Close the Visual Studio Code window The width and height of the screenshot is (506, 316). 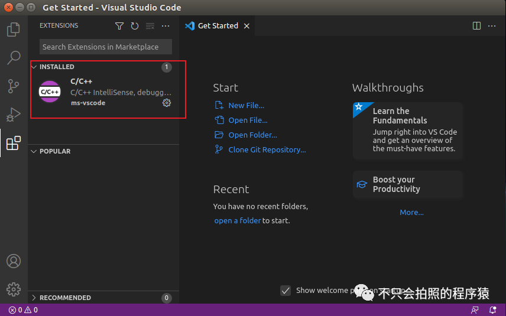click(9, 7)
